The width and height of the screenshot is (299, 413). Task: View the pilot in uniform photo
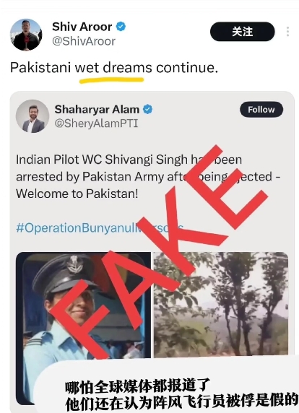click(83, 328)
